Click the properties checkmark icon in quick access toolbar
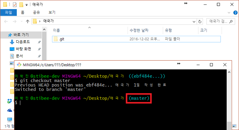 [15, 5]
